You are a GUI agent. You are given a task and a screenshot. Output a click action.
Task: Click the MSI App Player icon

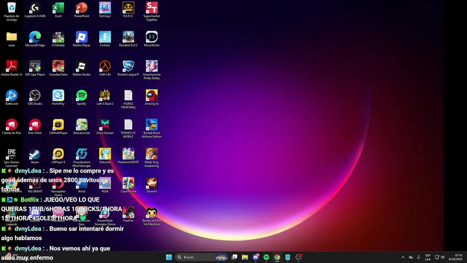click(x=35, y=68)
